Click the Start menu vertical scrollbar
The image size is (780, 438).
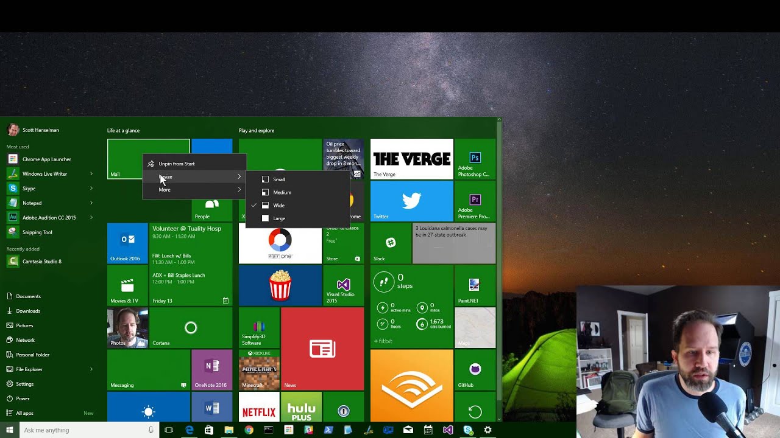pyautogui.click(x=500, y=269)
